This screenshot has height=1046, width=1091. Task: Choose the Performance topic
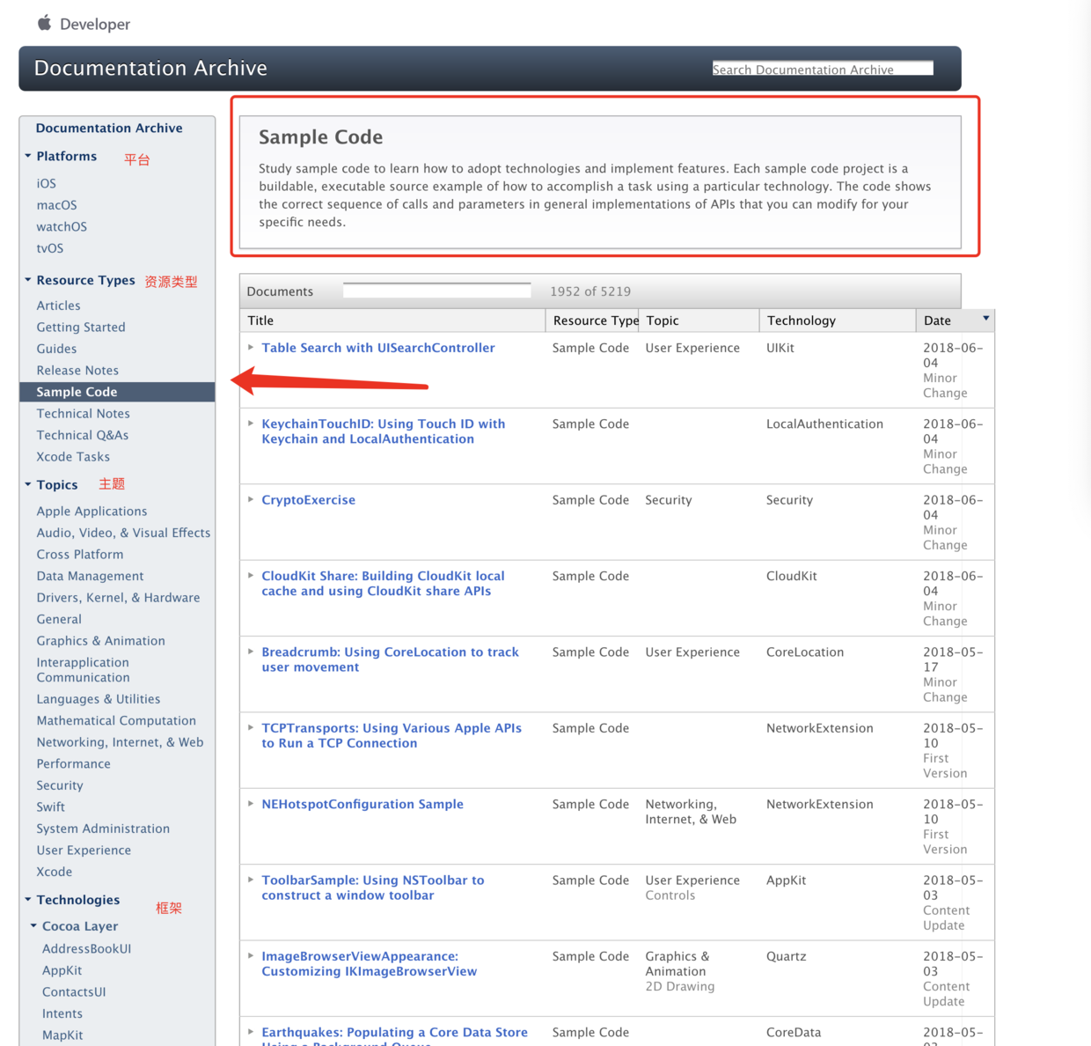73,764
